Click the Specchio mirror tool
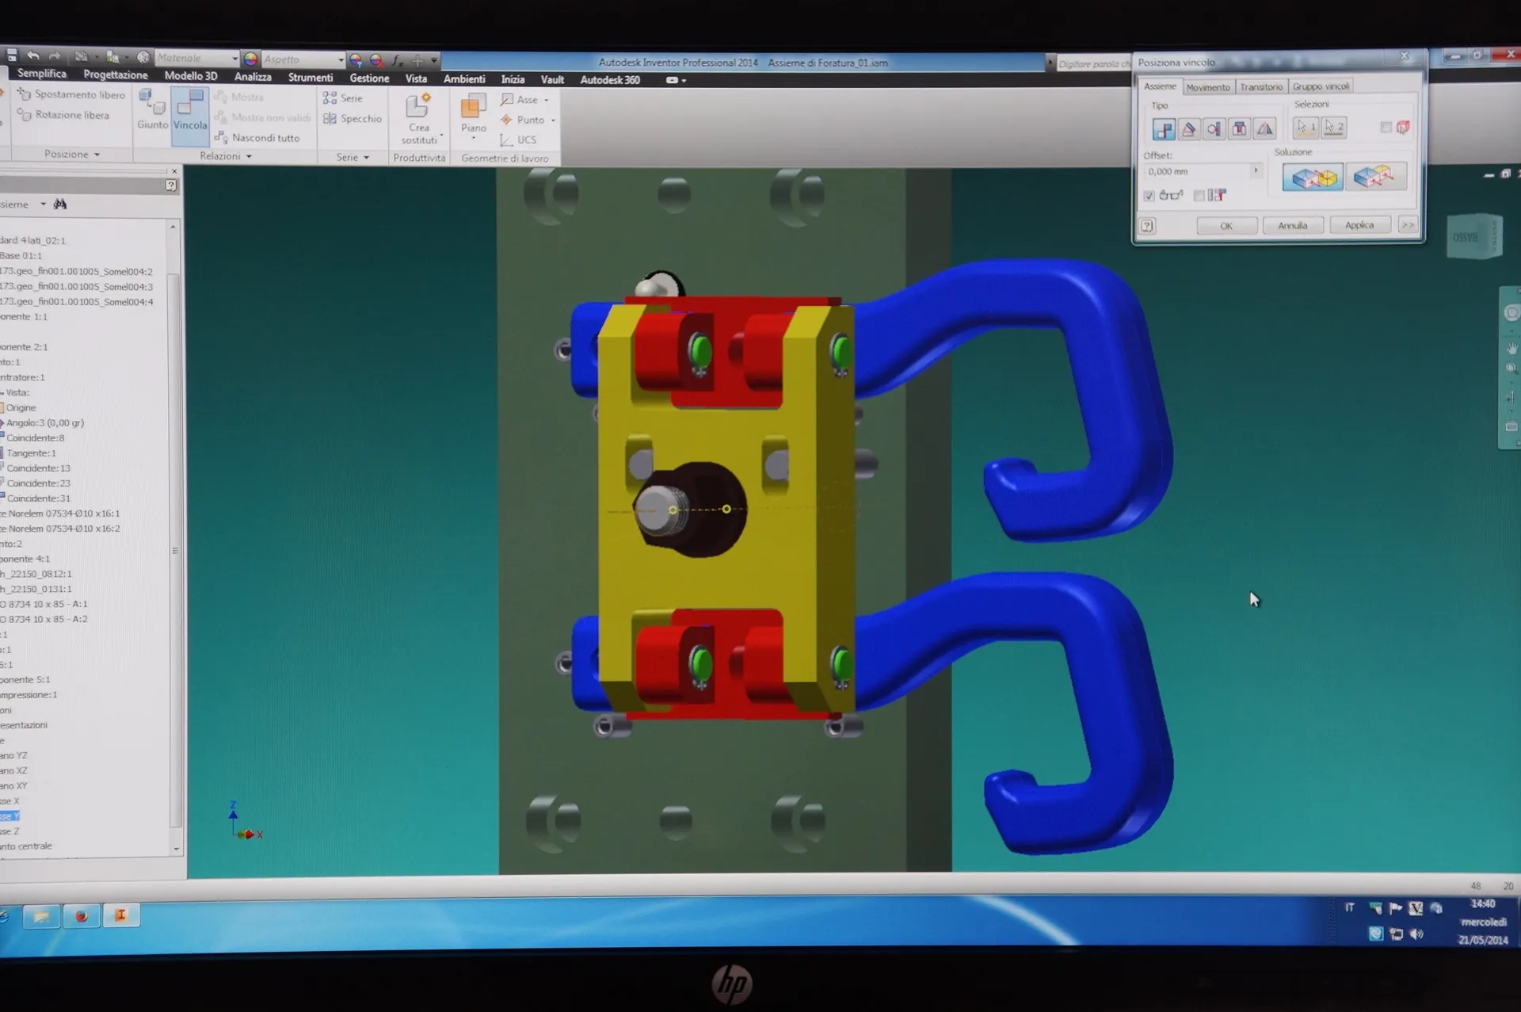 353,119
